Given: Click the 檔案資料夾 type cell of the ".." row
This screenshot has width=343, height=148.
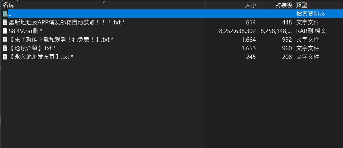Looking at the screenshot, I should (311, 14).
